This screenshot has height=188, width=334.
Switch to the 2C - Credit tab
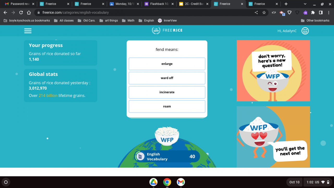coord(194,4)
